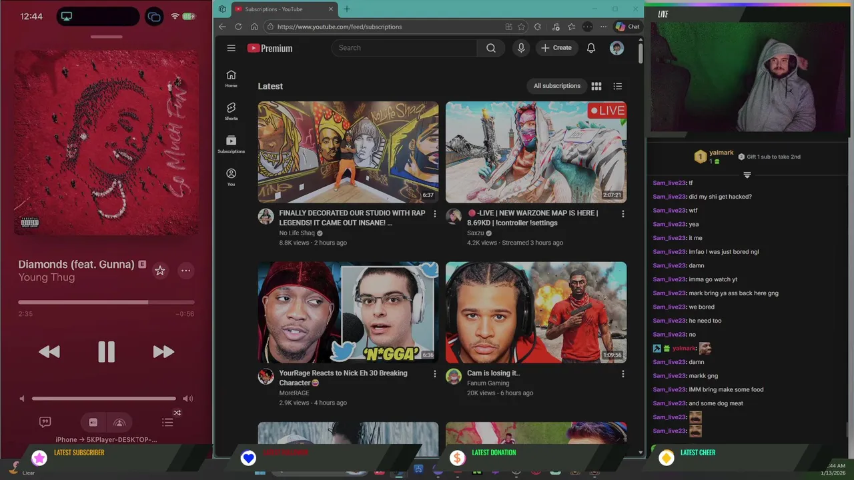Click the Saxzu channel avatar
Viewport: 854px width, 480px height.
tap(454, 216)
